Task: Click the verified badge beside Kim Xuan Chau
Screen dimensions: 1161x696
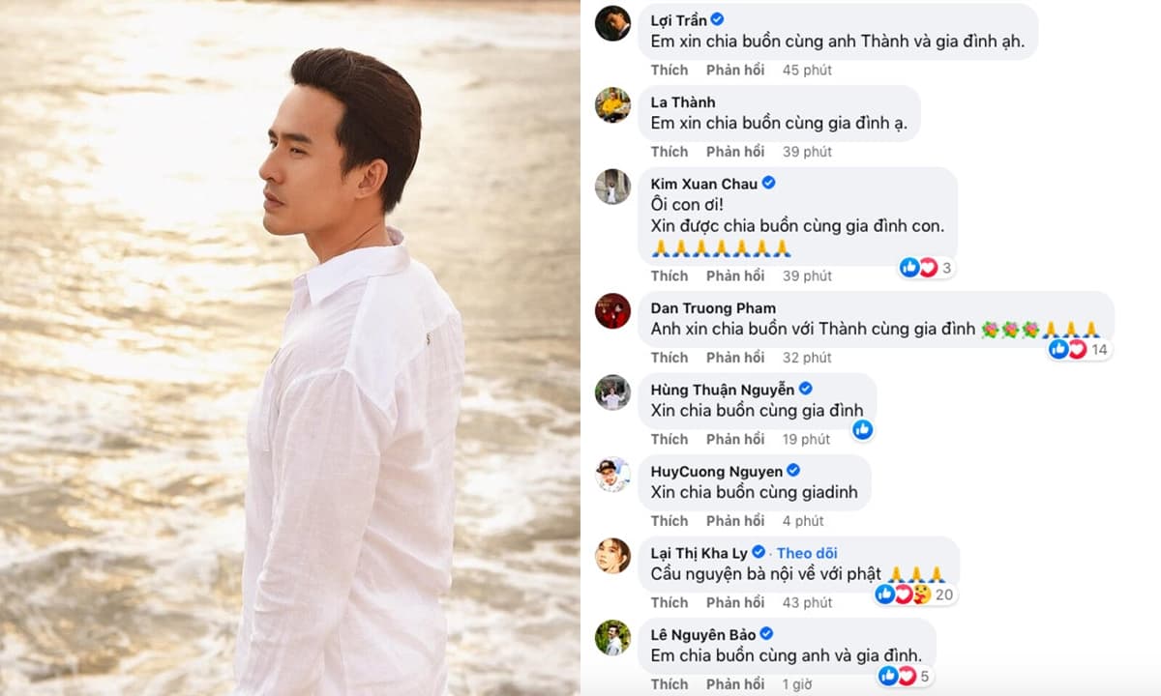Action: [768, 183]
